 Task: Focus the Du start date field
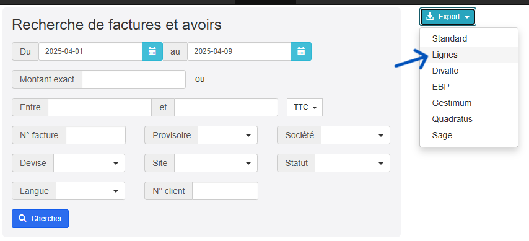tap(90, 51)
